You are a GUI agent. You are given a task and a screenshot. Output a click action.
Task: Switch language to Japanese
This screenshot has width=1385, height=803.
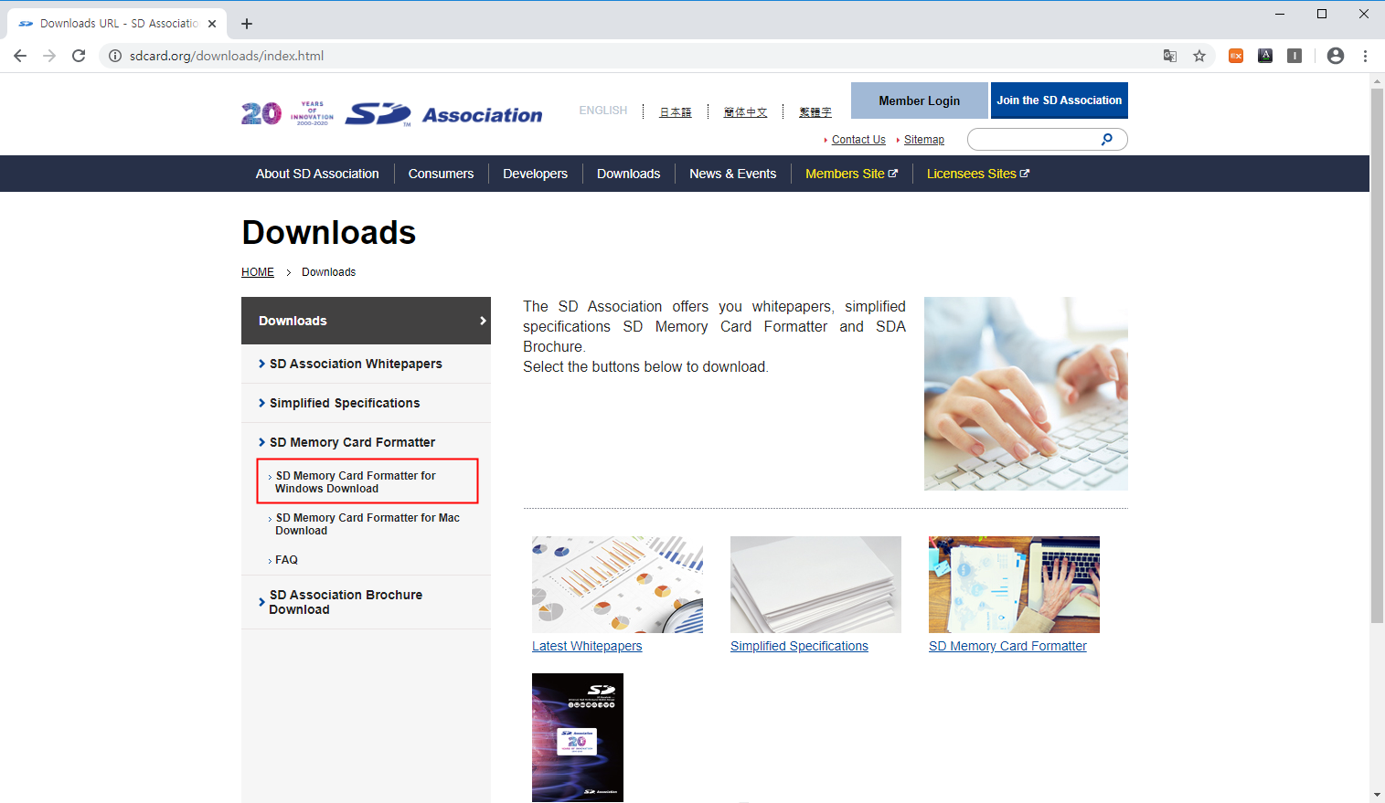click(676, 111)
